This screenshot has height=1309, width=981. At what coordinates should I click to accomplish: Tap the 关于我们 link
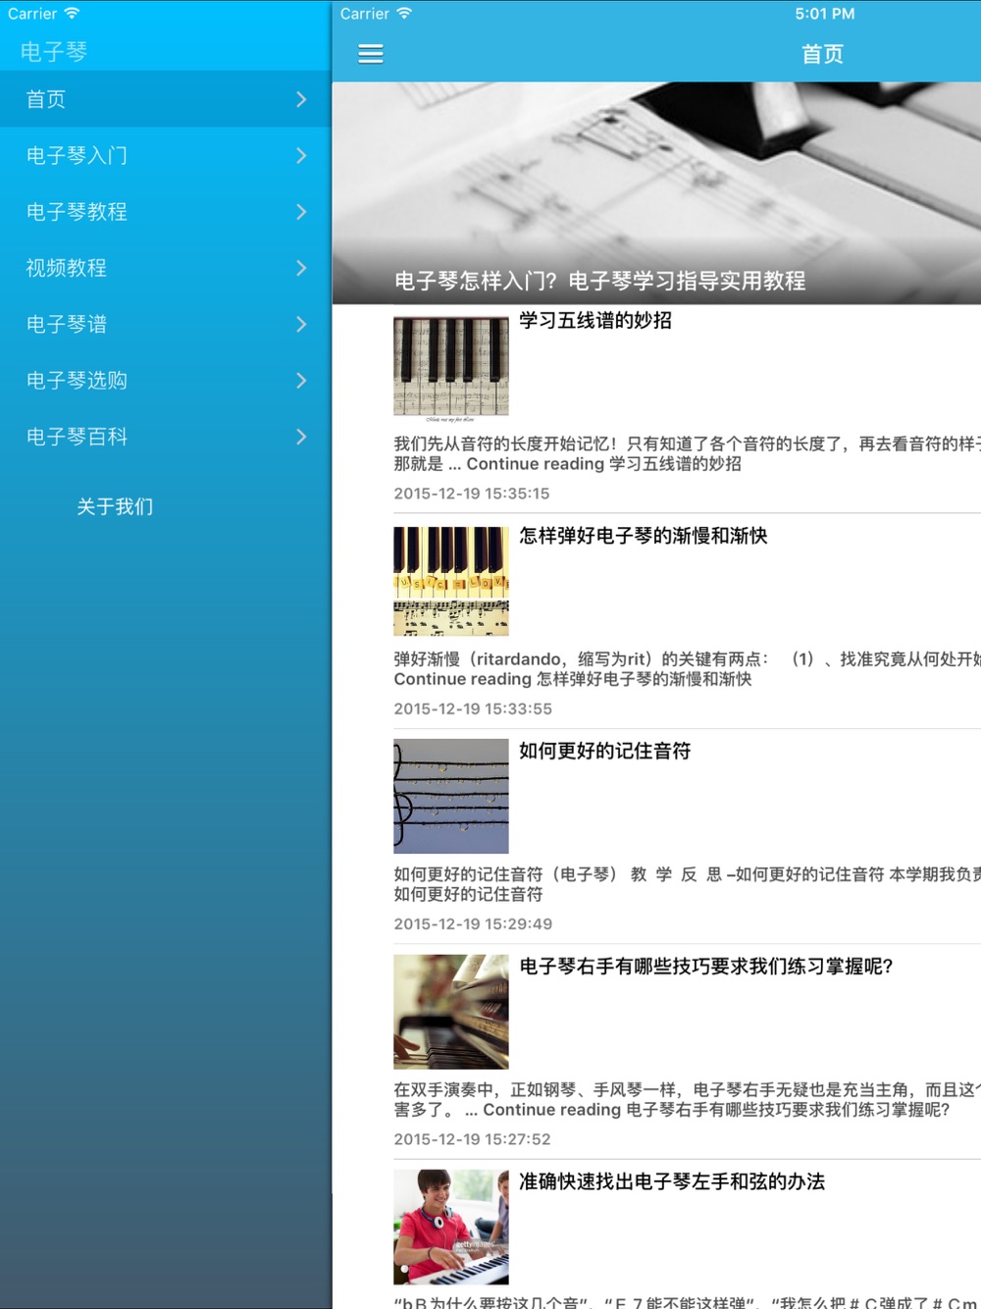click(115, 506)
